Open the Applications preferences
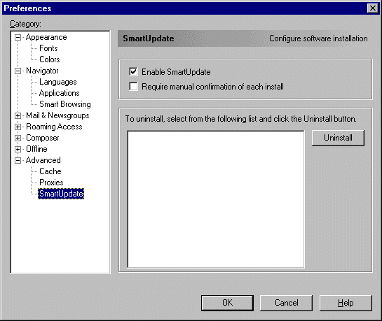This screenshot has height=321, width=382. 59,93
